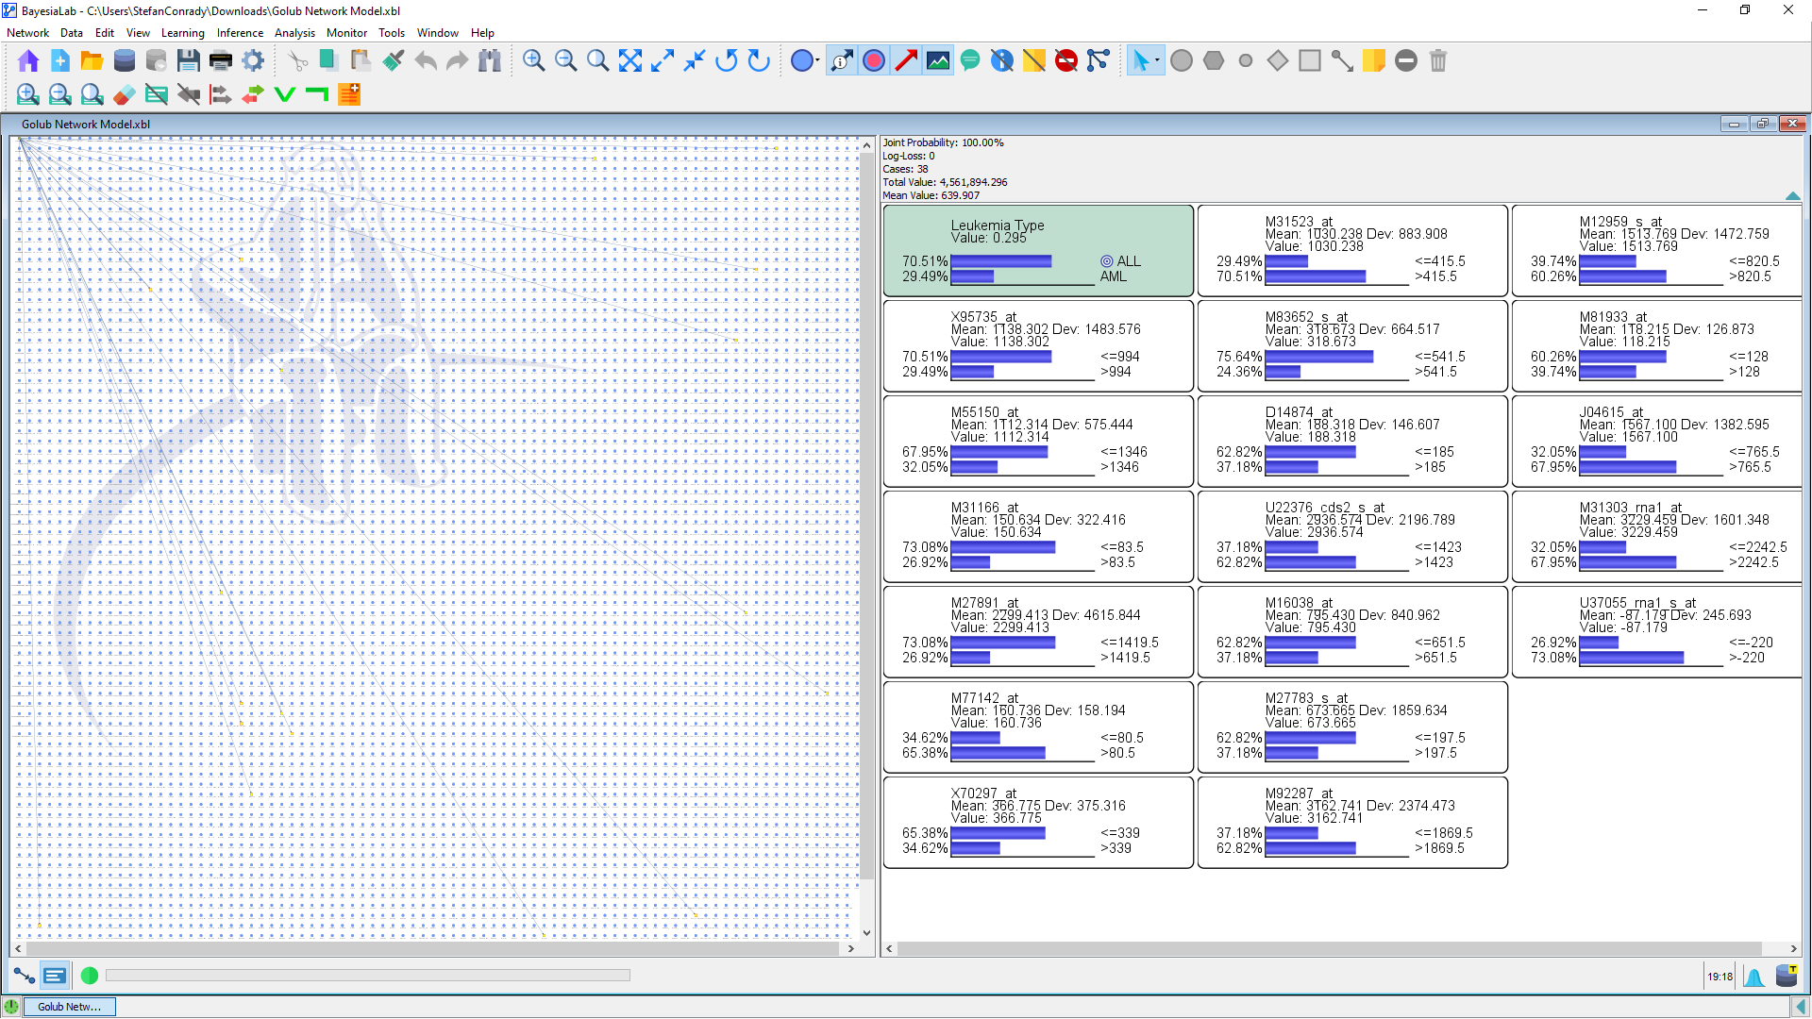Image resolution: width=1812 pixels, height=1019 pixels.
Task: Click the yellow note tool icon
Action: (x=1373, y=61)
